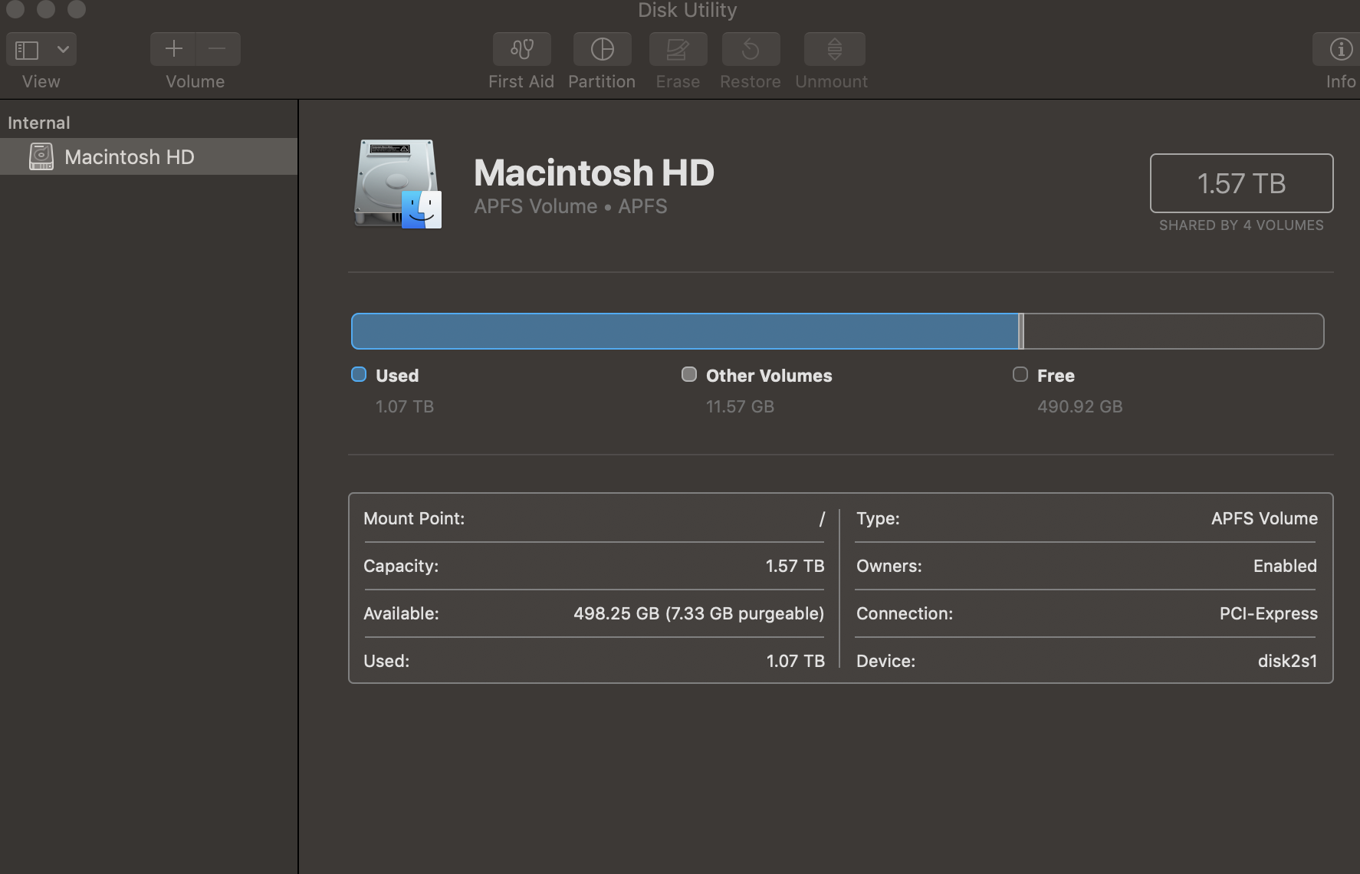Screen dimensions: 1360x874
Task: Click the '1.07 TB' value under Used legend
Action: click(405, 406)
